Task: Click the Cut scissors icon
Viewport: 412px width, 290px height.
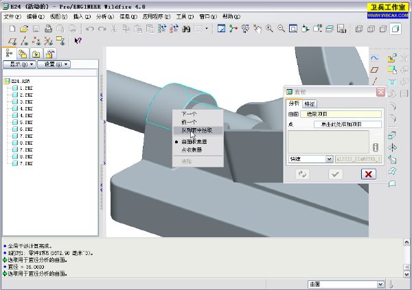Action: (114, 28)
